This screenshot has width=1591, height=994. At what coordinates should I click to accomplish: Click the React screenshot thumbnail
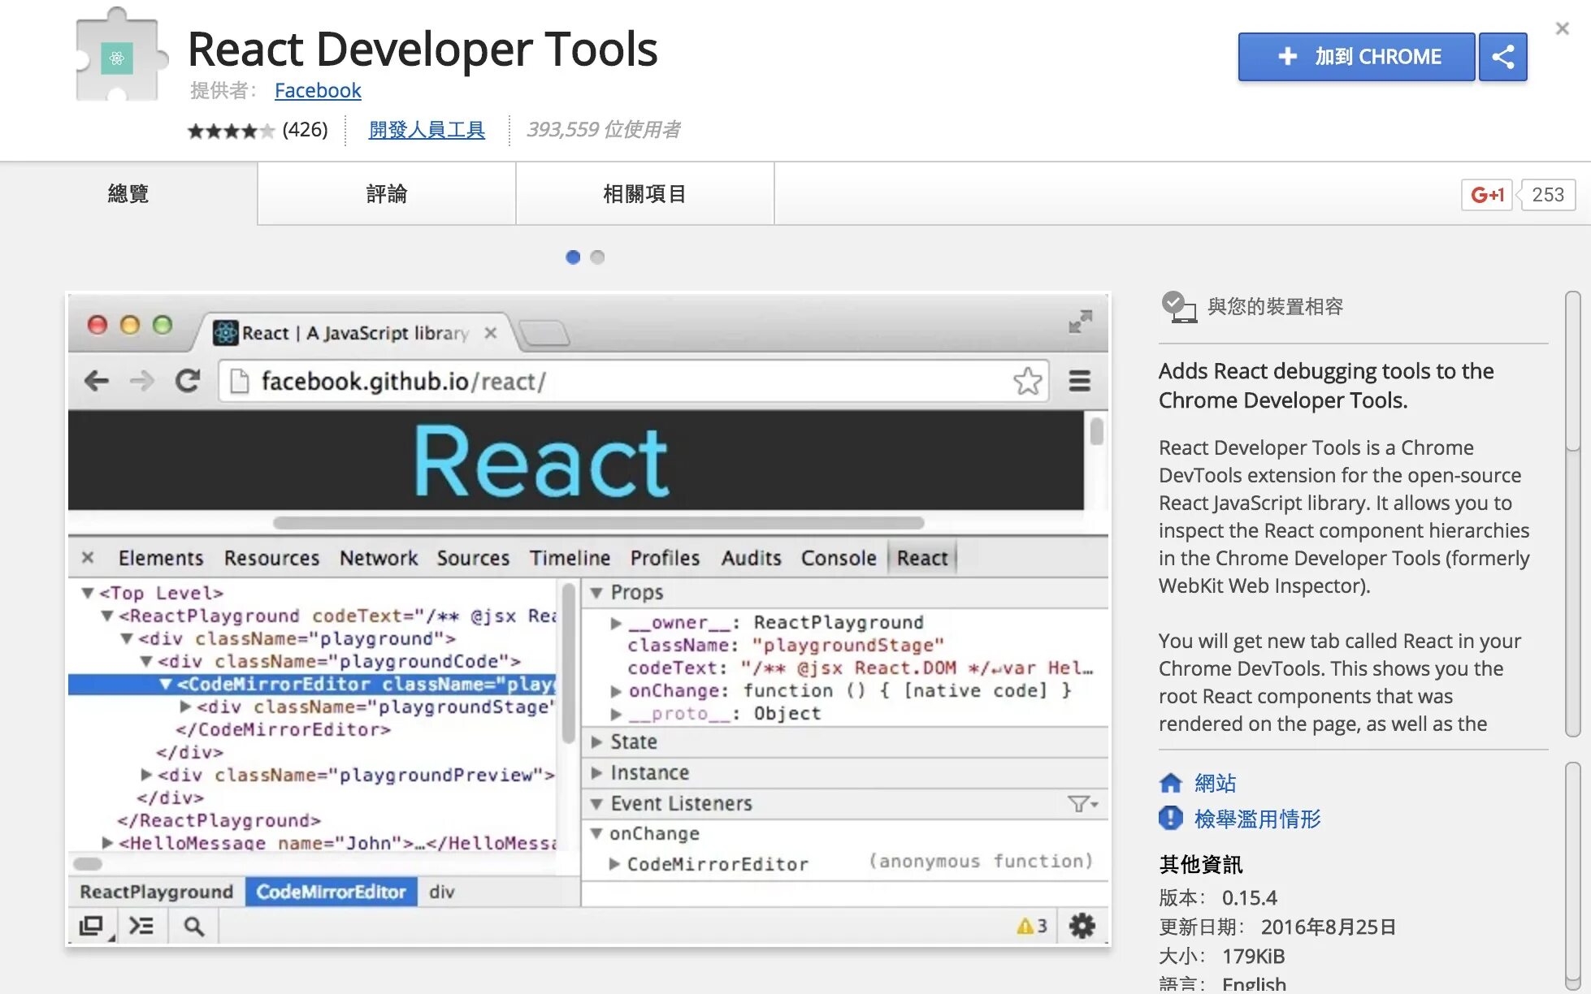pyautogui.click(x=587, y=619)
